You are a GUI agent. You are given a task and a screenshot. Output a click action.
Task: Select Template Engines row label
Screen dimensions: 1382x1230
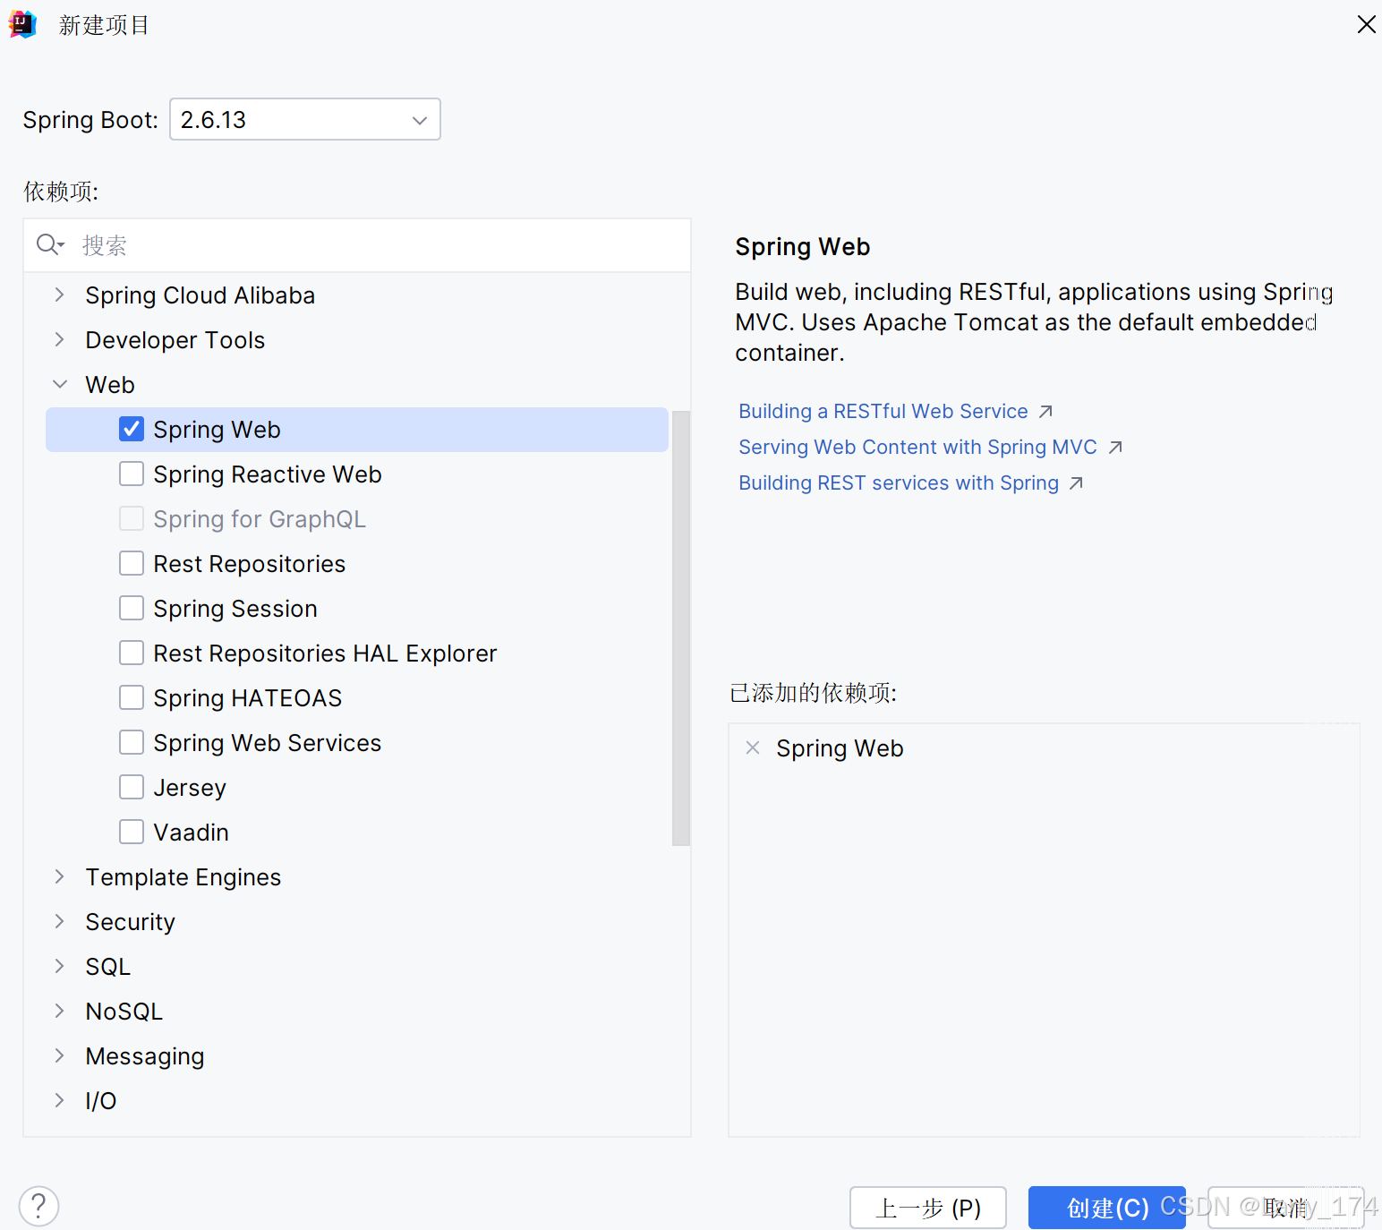[x=183, y=877]
